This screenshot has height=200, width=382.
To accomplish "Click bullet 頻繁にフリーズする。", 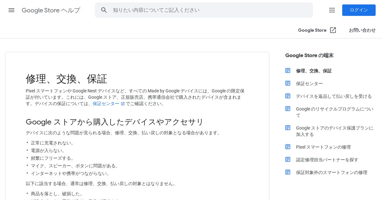I will [53, 158].
